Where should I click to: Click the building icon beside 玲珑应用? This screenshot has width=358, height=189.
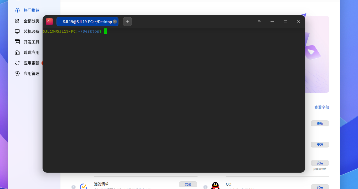click(17, 53)
